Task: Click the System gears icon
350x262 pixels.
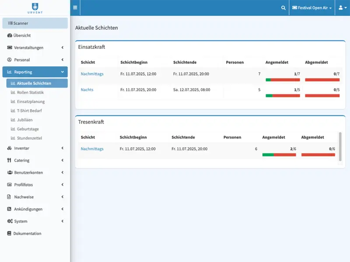Action: tap(10, 221)
